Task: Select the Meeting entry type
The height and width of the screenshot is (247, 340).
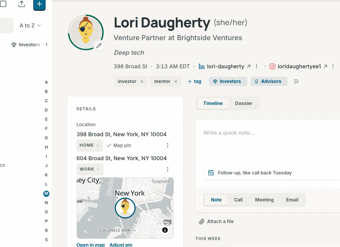Action: (264, 200)
